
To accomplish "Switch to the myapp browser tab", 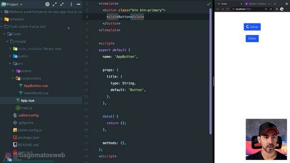I will click(230, 4).
